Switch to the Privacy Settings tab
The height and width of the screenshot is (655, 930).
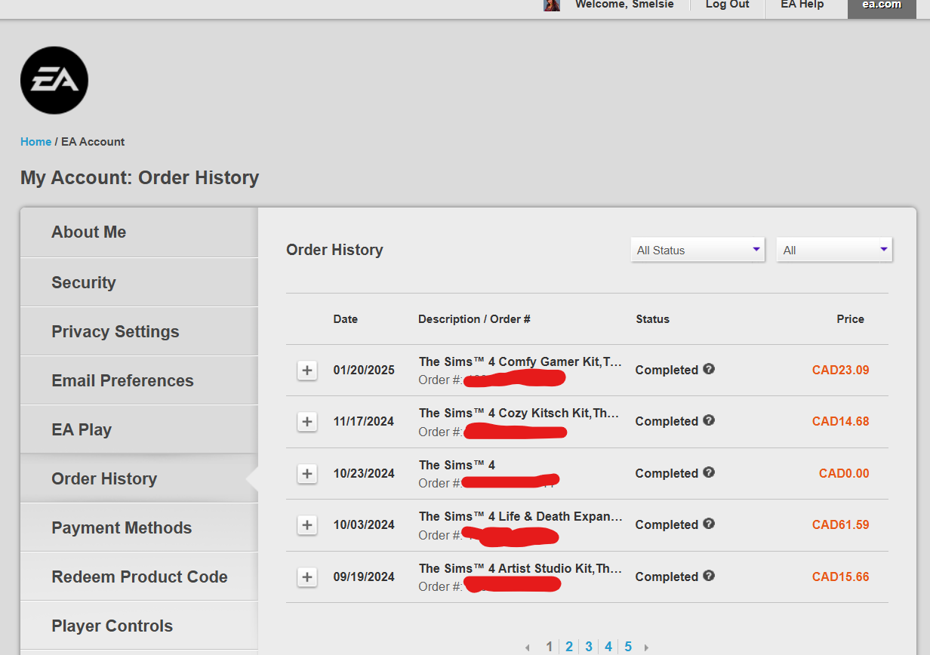[115, 332]
